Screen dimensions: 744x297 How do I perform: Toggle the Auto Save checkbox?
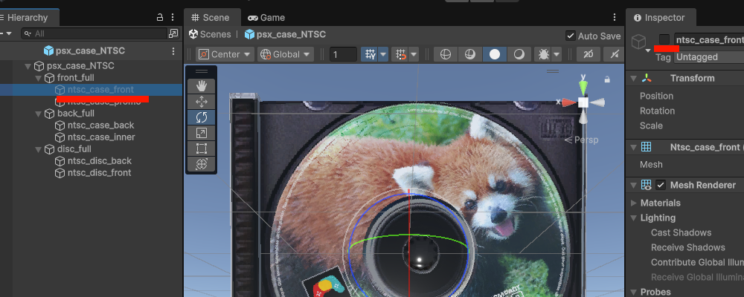coord(570,36)
